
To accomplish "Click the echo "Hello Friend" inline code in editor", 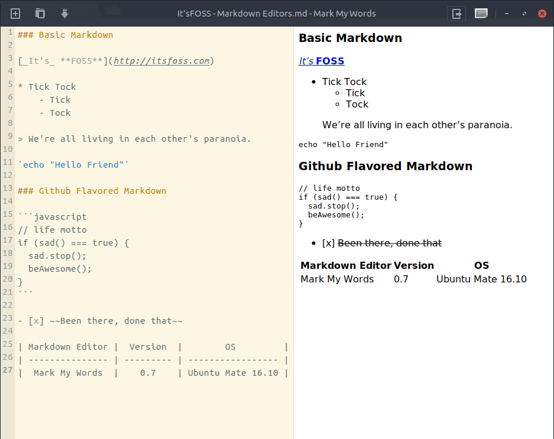I will tap(73, 165).
